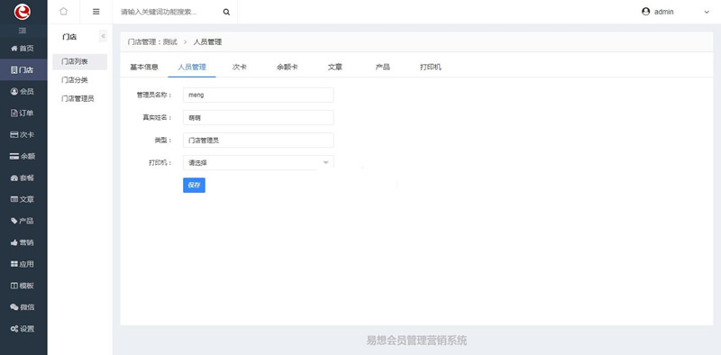Switch to the 次卡 tab
The image size is (721, 355).
click(x=239, y=68)
